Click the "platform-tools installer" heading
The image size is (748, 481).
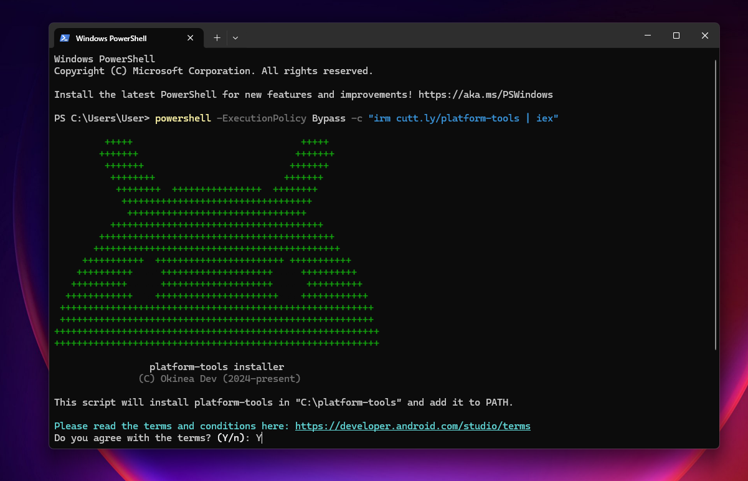[217, 367]
